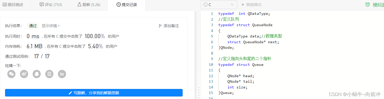Click 写题解，分享我的解题思路 button

click(94, 93)
